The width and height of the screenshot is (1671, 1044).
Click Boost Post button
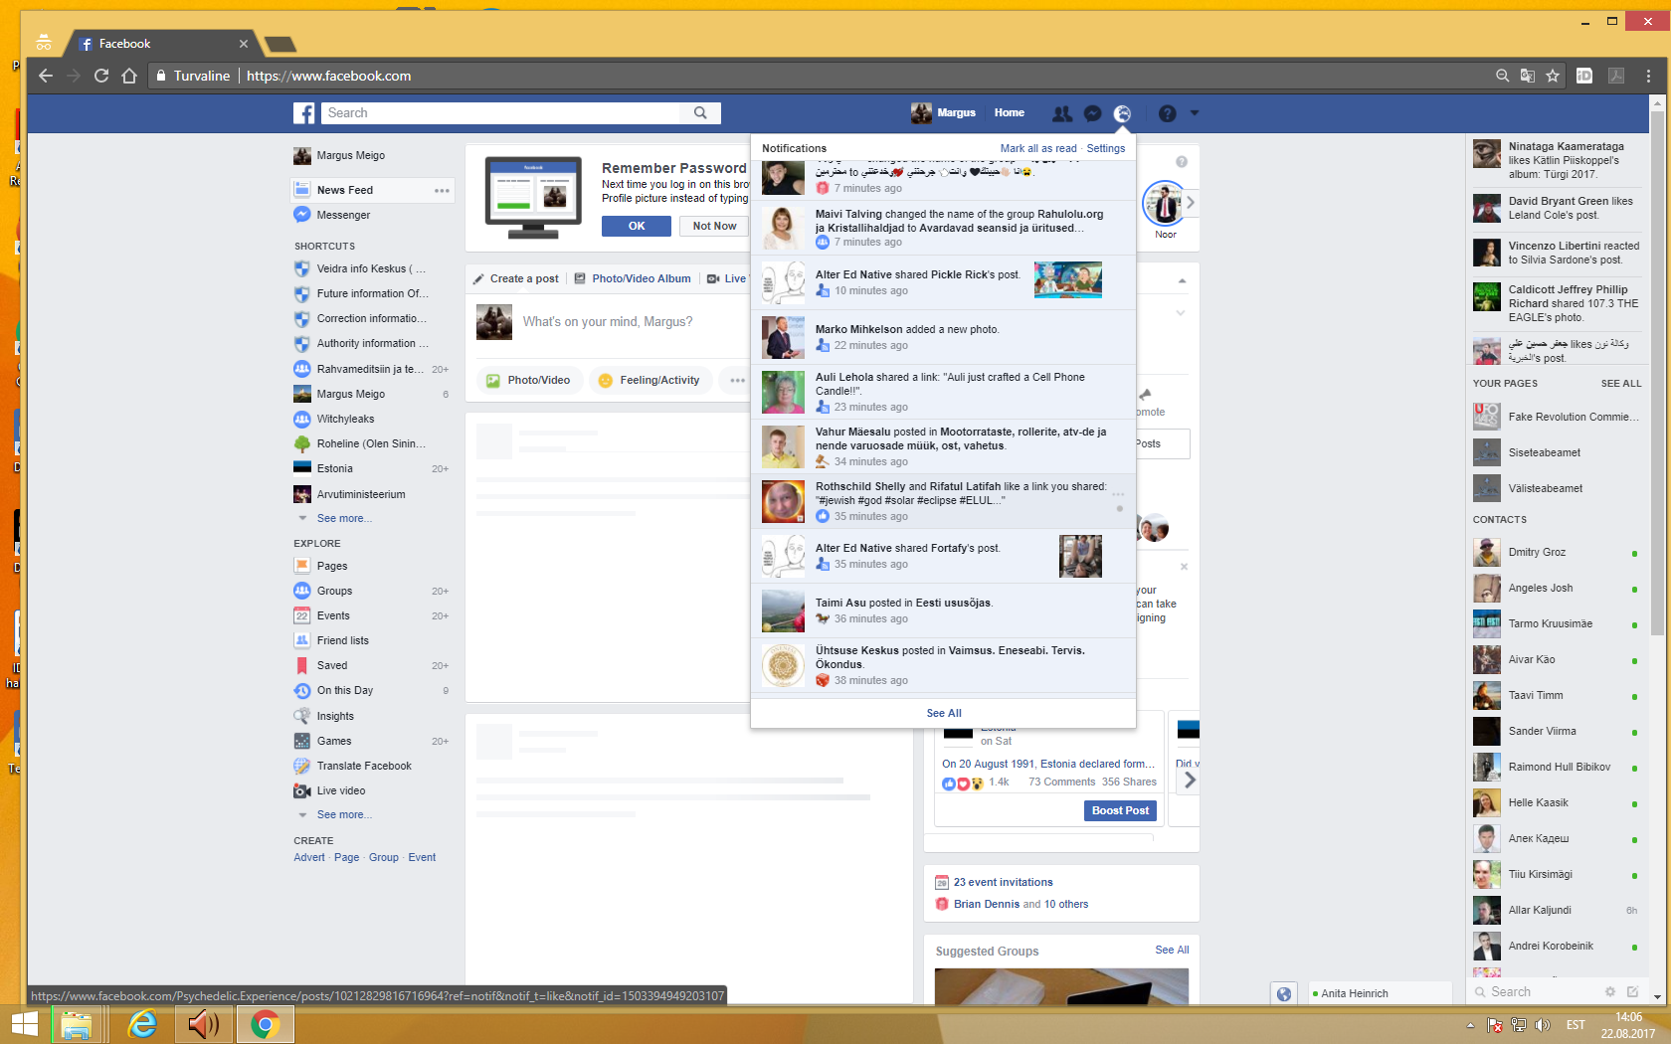click(1120, 810)
